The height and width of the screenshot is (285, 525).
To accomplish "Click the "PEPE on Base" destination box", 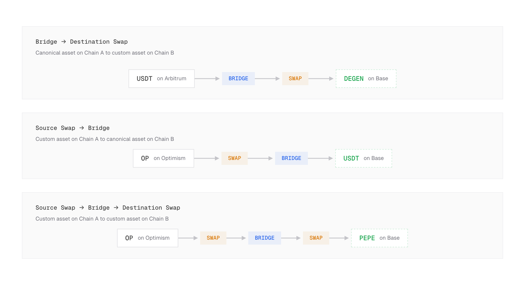I will pos(380,238).
